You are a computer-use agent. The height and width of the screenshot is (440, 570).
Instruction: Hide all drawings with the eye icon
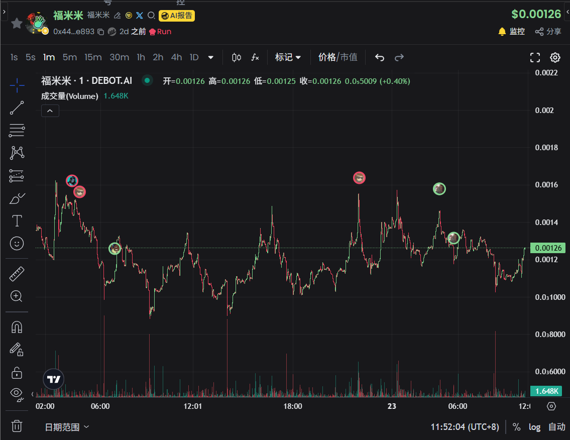coord(17,395)
